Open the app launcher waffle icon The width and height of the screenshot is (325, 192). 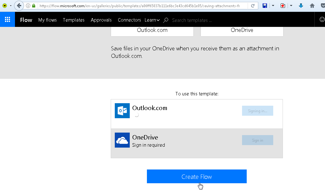(x=7, y=20)
